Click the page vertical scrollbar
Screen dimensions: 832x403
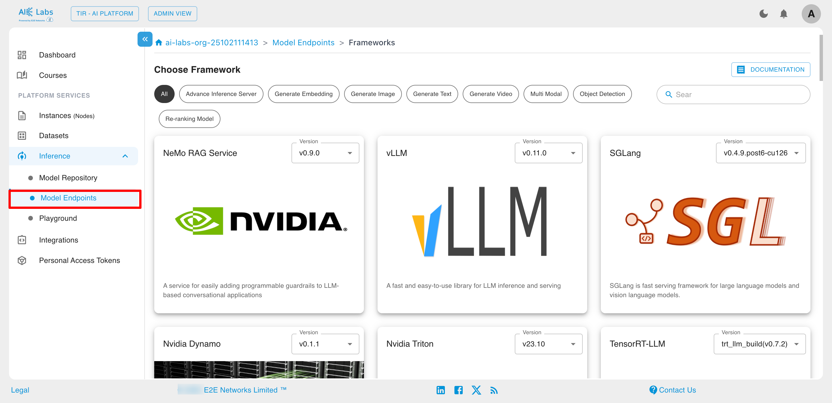pyautogui.click(x=821, y=58)
